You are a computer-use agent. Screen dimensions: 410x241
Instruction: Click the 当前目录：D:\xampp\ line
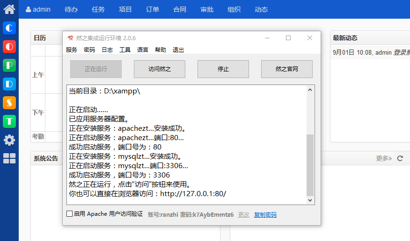(x=104, y=91)
